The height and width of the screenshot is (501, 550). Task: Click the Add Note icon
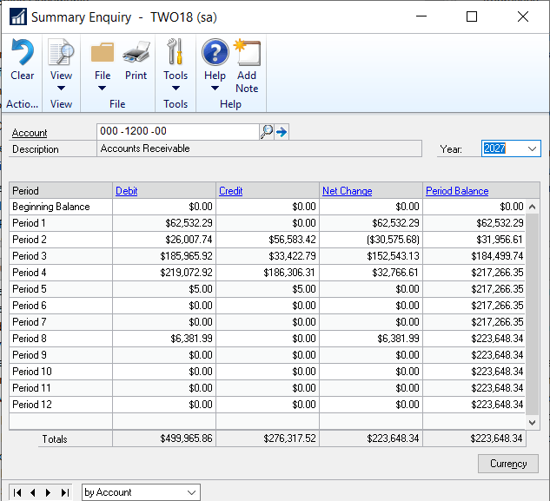247,53
